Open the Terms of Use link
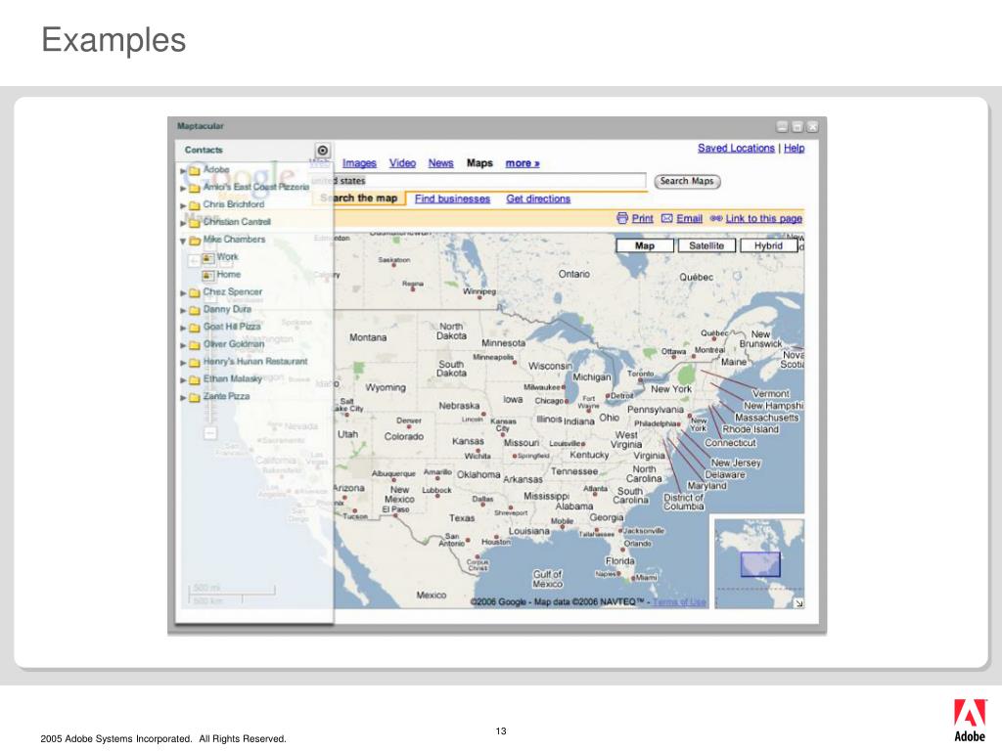This screenshot has width=1002, height=751. pos(679,601)
